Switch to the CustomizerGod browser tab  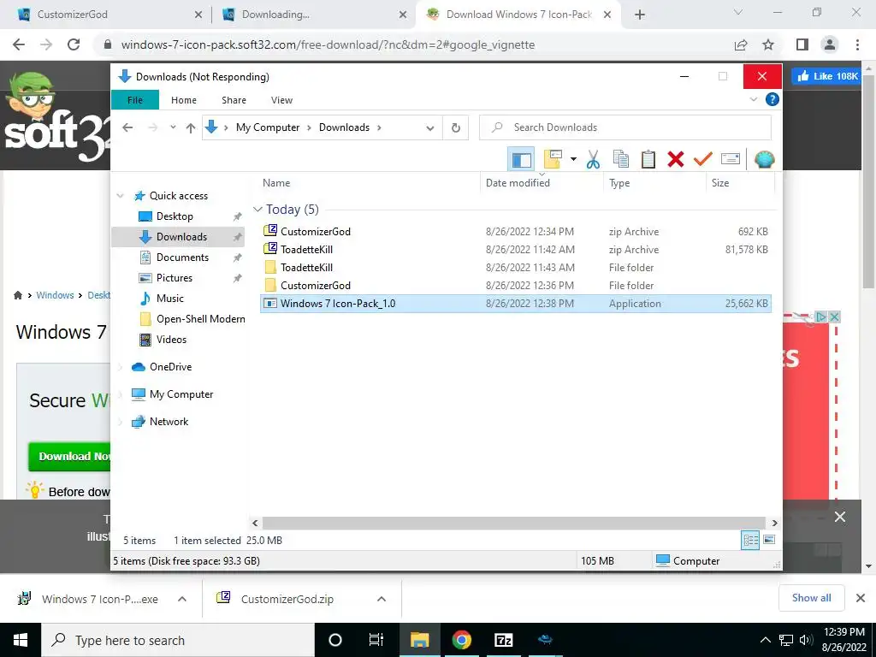point(105,15)
